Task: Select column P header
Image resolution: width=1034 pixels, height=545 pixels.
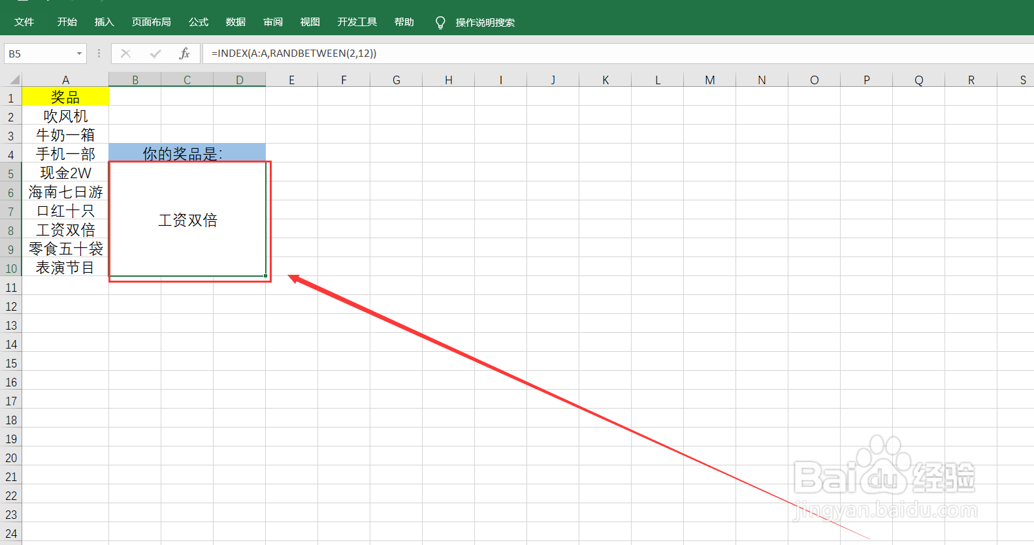Action: (866, 80)
